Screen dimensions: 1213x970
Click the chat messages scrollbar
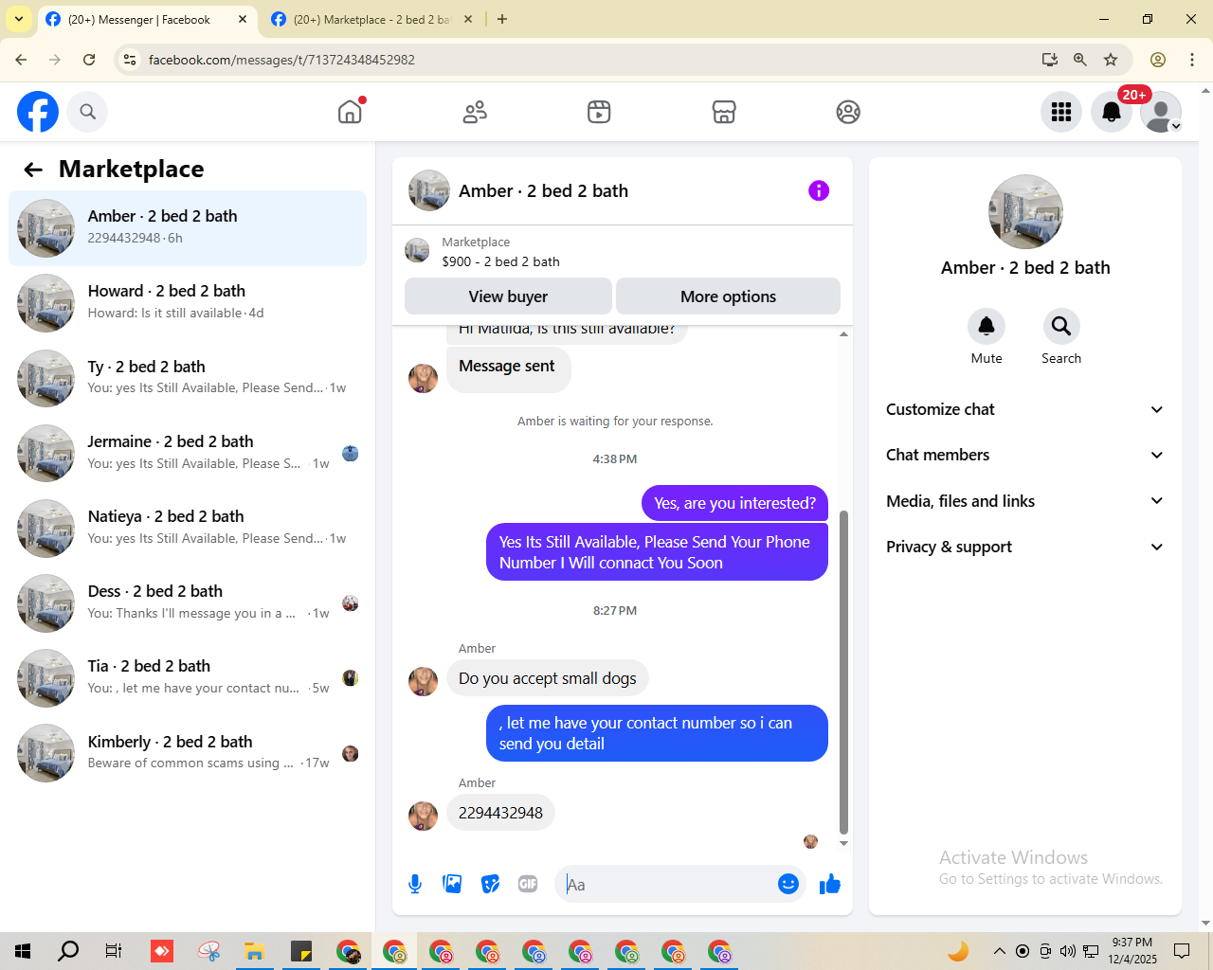point(843,673)
